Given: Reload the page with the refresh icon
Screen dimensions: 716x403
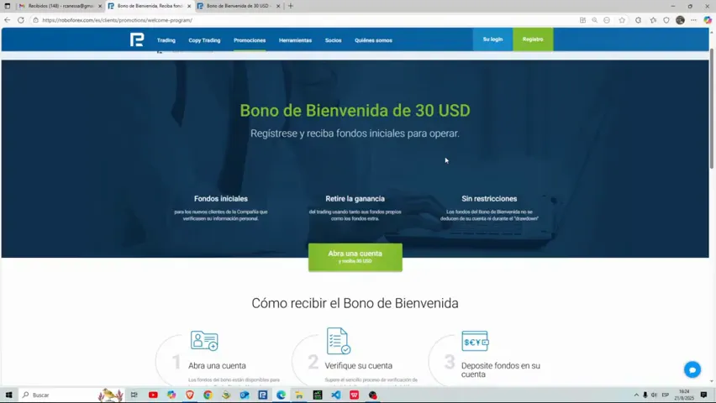Looking at the screenshot, I should coord(21,20).
